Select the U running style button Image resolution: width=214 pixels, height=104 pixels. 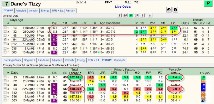[x=150, y=16]
